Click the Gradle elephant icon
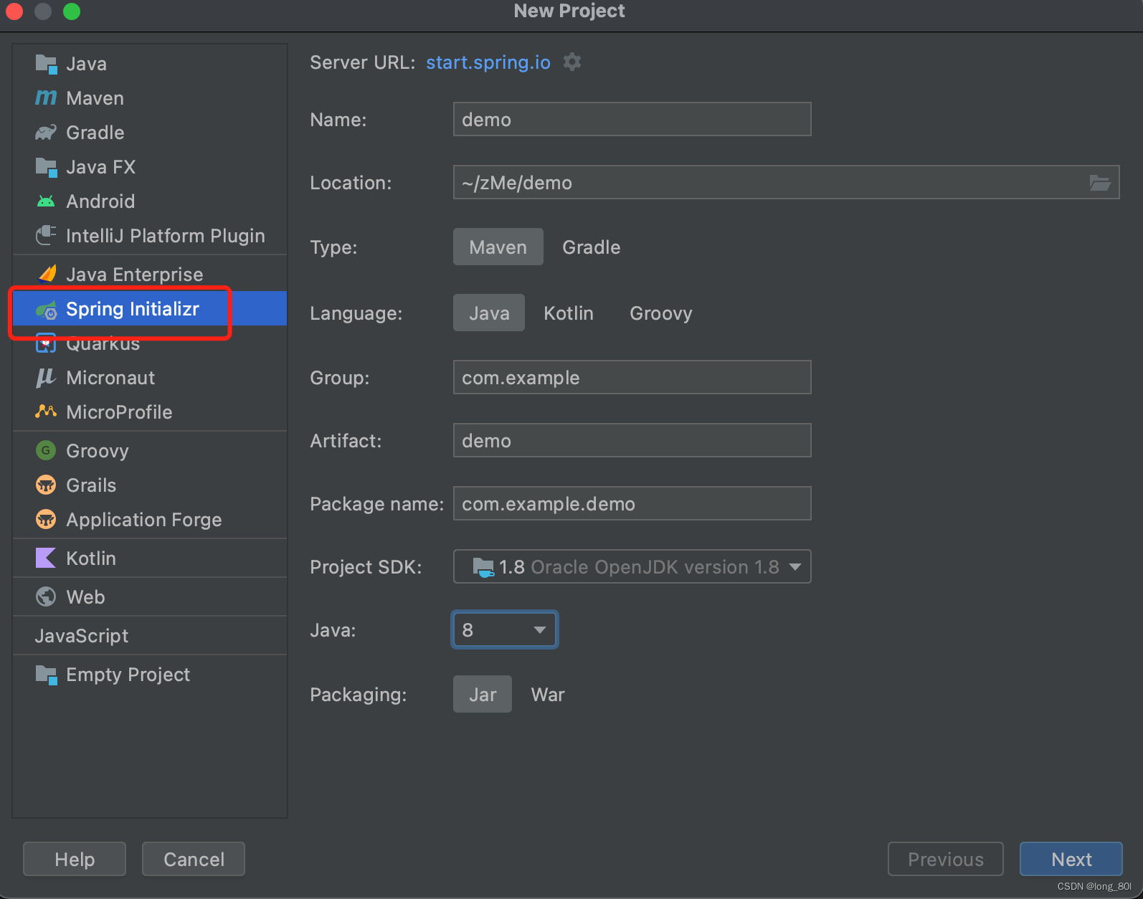1143x899 pixels. [x=46, y=133]
